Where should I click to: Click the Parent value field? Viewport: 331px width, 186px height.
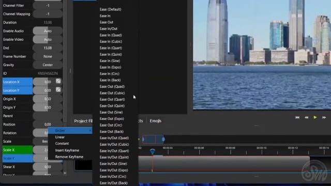coord(48,116)
